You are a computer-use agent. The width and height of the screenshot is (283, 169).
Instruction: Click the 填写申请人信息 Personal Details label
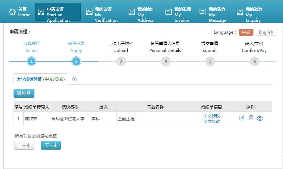[165, 47]
